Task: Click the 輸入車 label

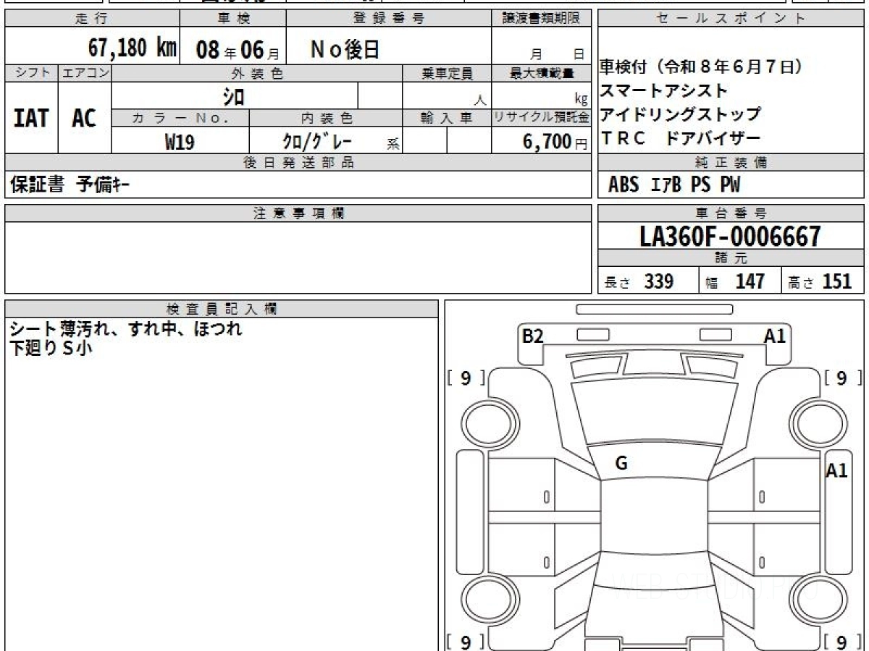Action: pos(447,118)
